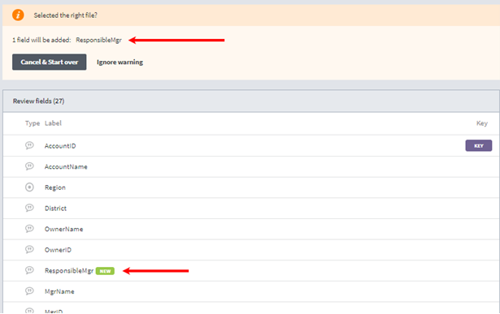Select the OwnerID label
This screenshot has height=314, width=500.
[58, 250]
